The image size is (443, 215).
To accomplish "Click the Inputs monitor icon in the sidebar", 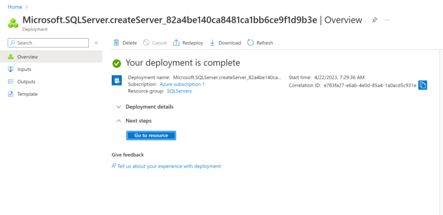I will click(x=11, y=69).
